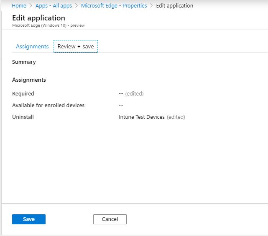Viewport: 268px width, 236px height.
Task: Click the Home breadcrumb link
Action: [x=19, y=6]
